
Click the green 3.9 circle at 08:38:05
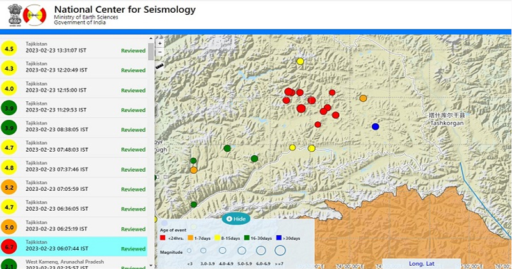point(9,128)
